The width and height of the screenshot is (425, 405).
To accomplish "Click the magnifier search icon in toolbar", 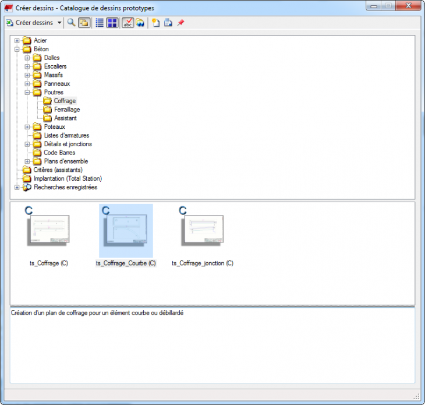I will pos(71,23).
